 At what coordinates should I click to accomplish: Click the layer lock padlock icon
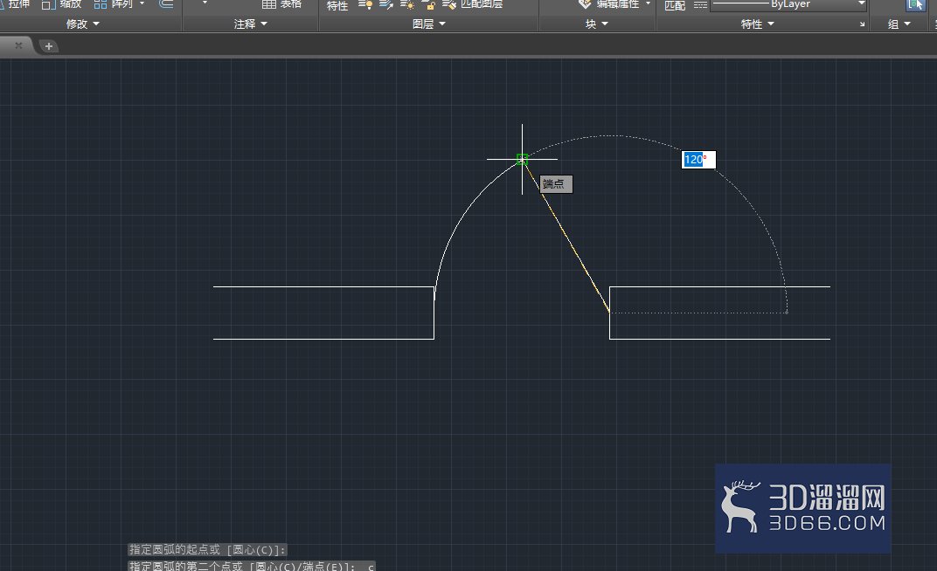pos(428,4)
